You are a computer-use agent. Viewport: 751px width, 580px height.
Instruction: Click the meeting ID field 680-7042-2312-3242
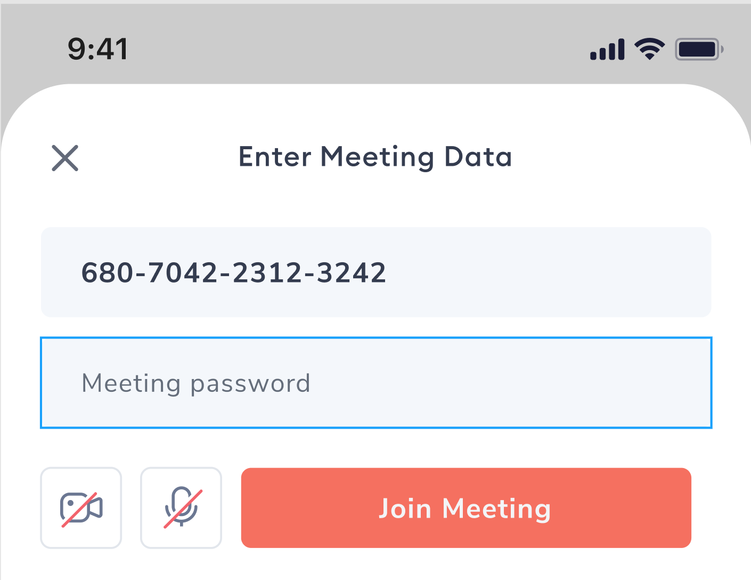(x=376, y=272)
